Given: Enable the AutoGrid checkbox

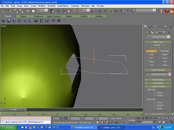Looking at the screenshot, I should [x=163, y=45].
